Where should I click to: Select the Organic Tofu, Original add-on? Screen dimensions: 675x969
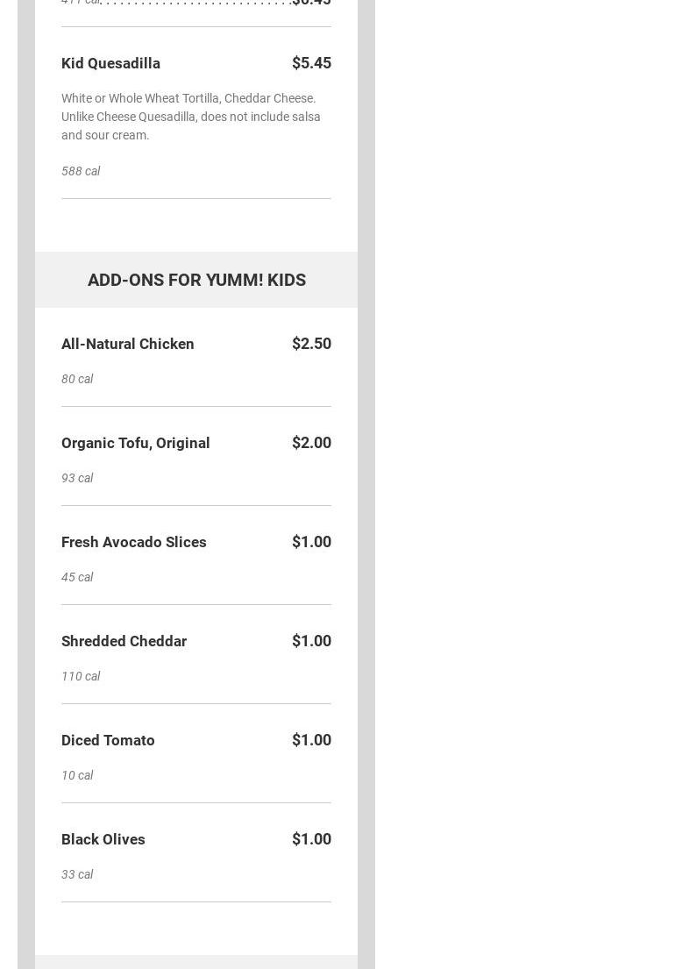[x=136, y=443]
